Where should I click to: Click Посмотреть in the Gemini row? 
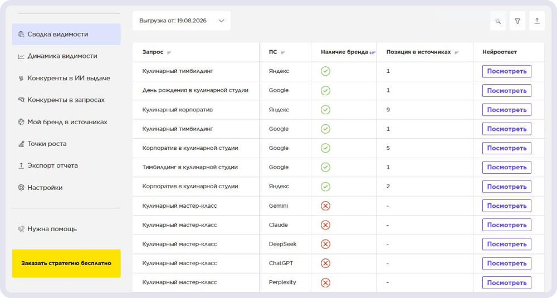click(x=506, y=206)
